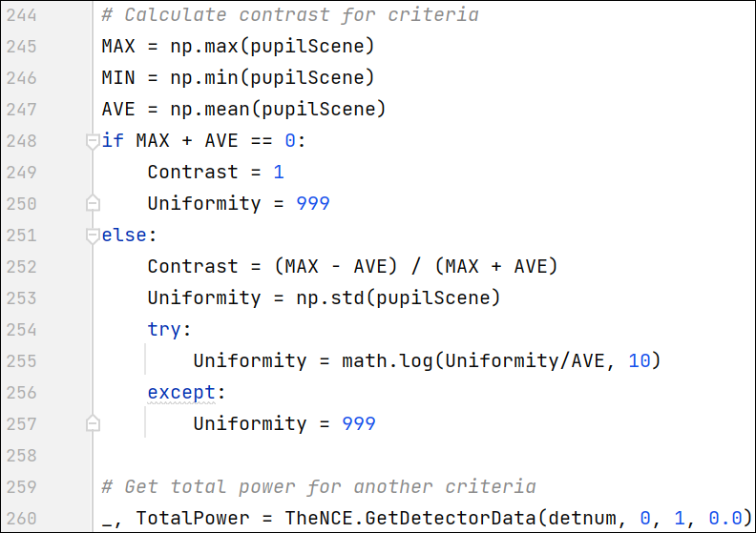The height and width of the screenshot is (533, 756).
Task: Click fold end marker at line 250
Action: click(x=93, y=203)
